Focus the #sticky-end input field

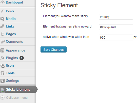tap(116, 27)
